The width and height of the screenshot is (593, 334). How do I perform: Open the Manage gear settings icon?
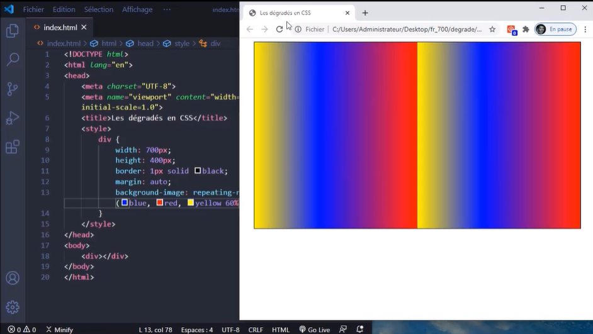[13, 307]
